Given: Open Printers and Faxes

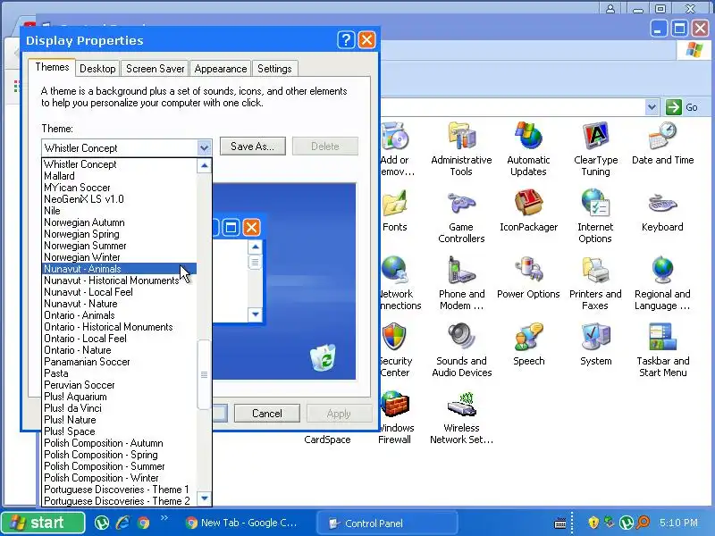Looking at the screenshot, I should coord(595,283).
